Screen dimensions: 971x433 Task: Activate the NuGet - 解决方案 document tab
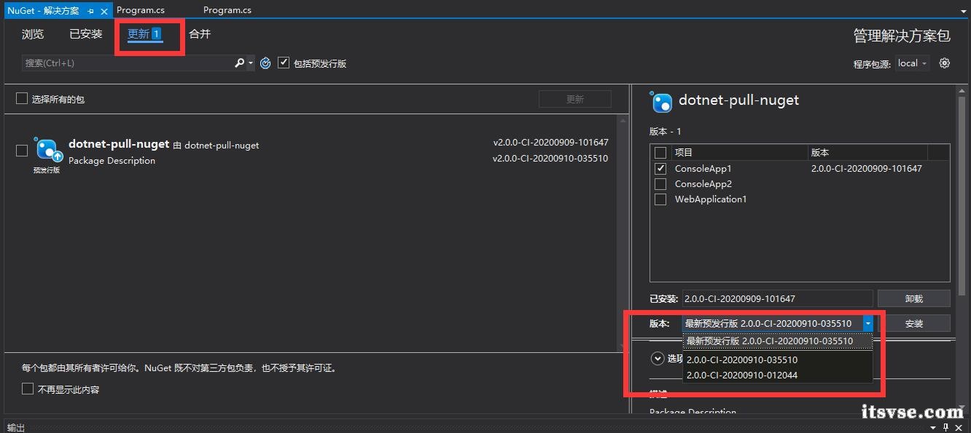pos(43,11)
